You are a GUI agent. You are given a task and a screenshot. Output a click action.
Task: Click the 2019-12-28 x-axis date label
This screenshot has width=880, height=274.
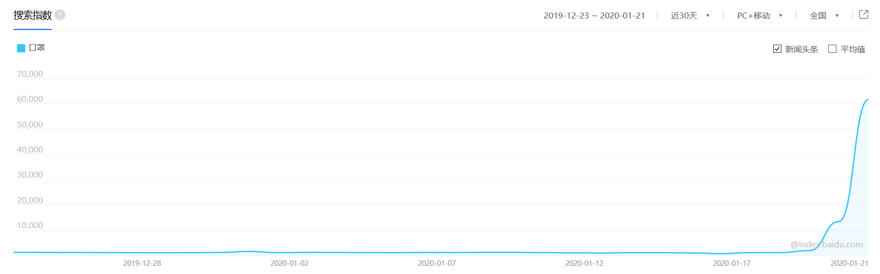pos(142,263)
